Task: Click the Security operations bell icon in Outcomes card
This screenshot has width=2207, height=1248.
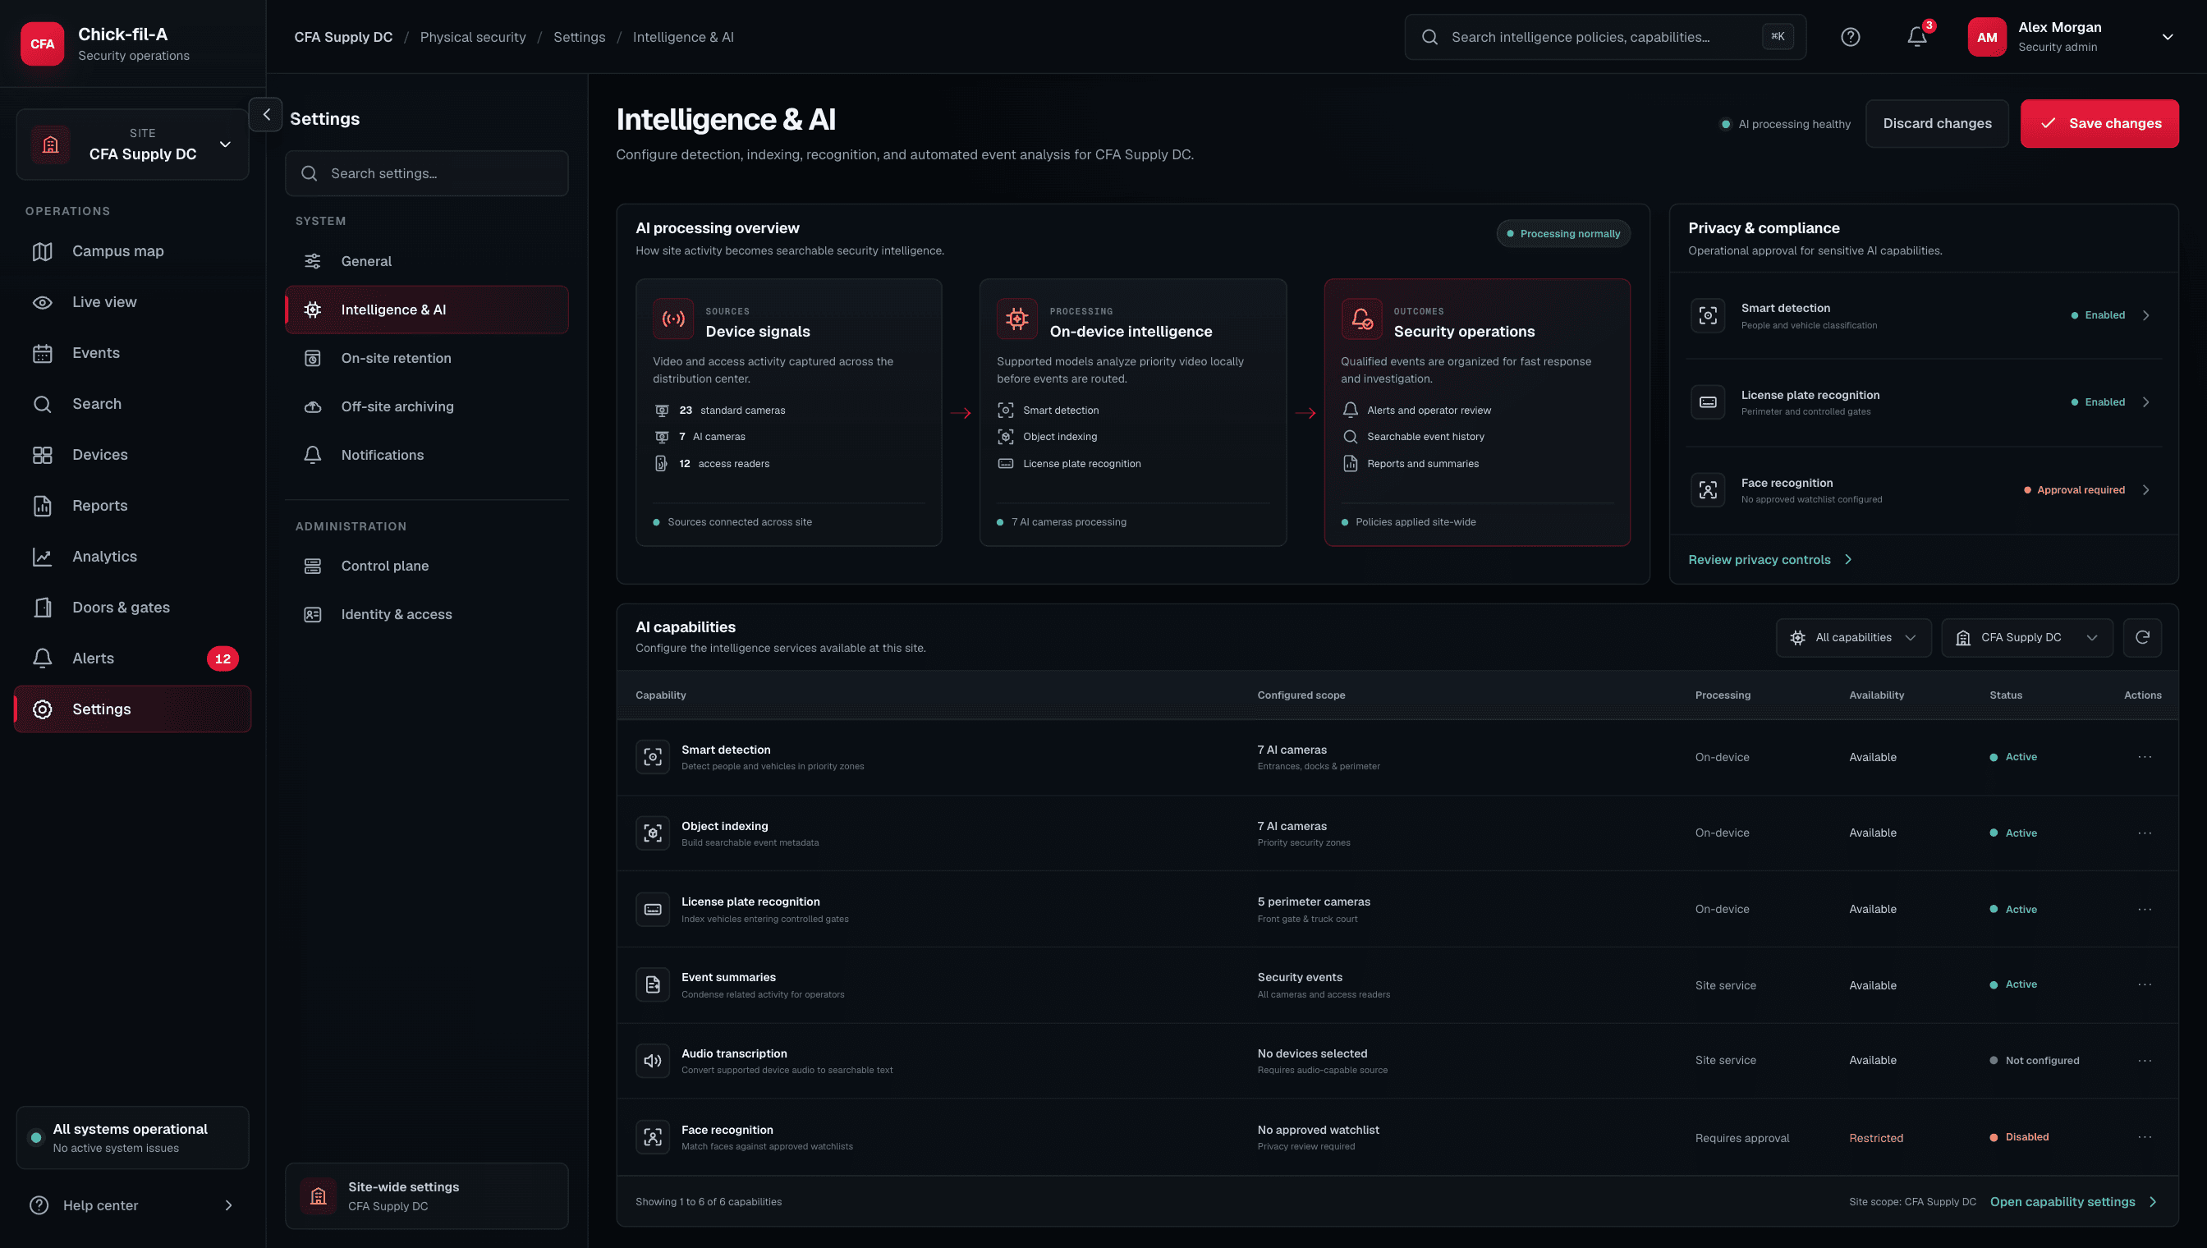Action: coord(1362,319)
